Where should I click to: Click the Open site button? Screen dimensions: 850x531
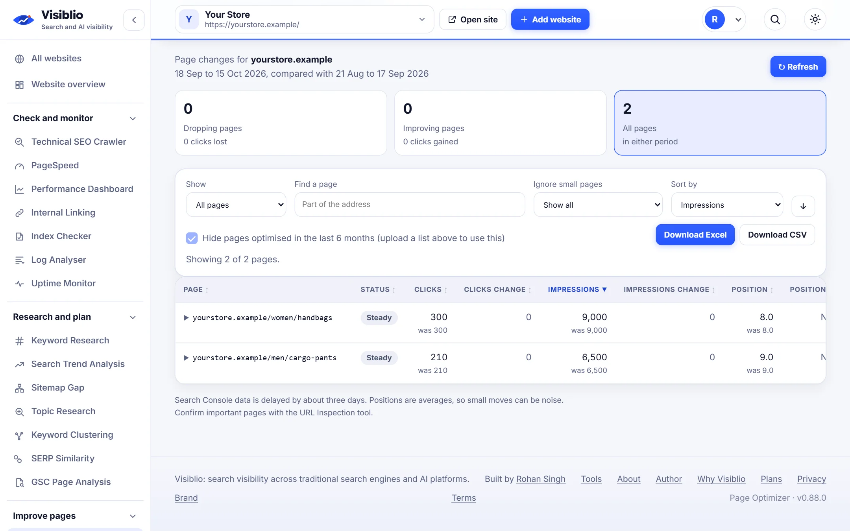473,19
